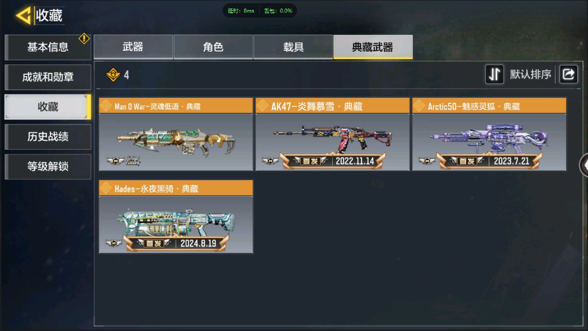This screenshot has height=331, width=588.
Task: Open 成就和勋章 in the sidebar
Action: point(48,77)
